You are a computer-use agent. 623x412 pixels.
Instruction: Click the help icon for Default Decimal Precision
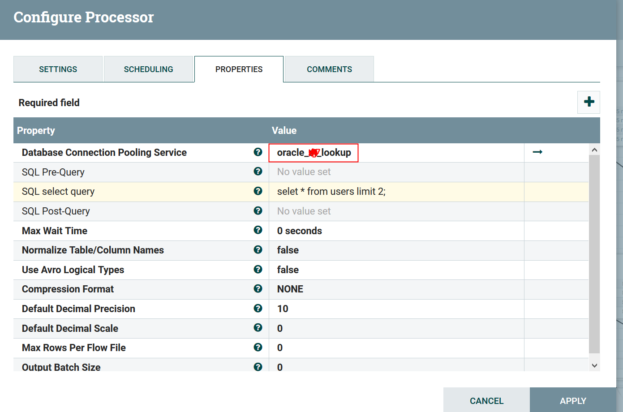258,309
